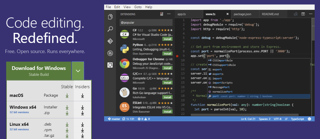Click the open changes icon in editor toolbar
The width and height of the screenshot is (320, 139).
tap(295, 14)
